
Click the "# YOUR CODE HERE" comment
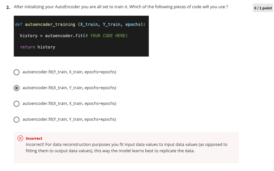click(x=106, y=36)
